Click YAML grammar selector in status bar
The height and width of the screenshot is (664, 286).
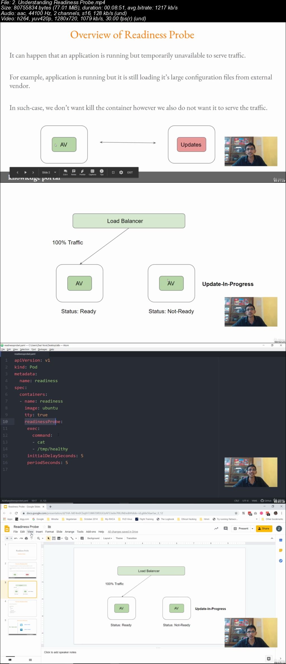pyautogui.click(x=254, y=501)
